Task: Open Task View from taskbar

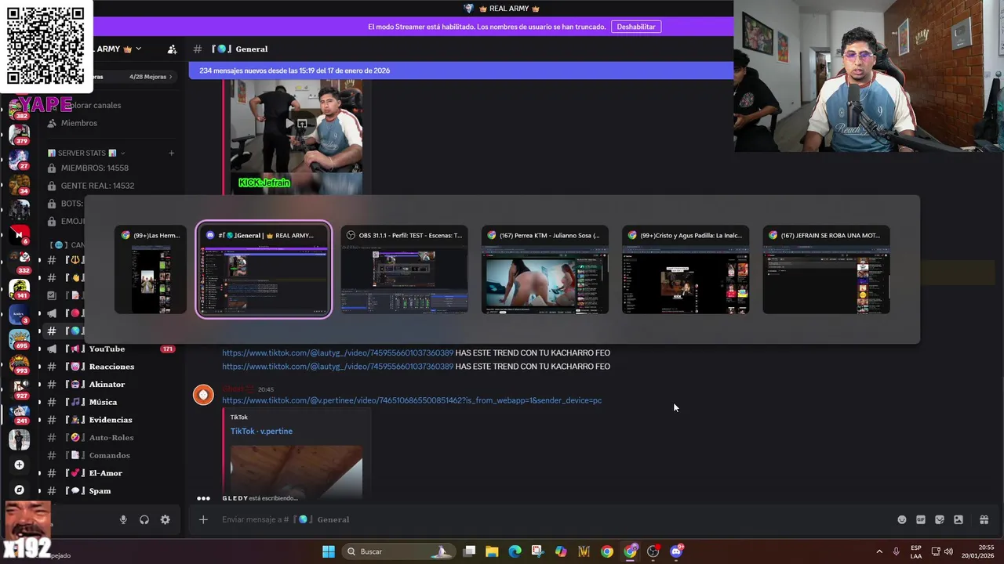Action: point(469,551)
